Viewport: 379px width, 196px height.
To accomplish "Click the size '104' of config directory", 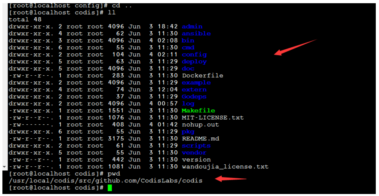I will [118, 55].
